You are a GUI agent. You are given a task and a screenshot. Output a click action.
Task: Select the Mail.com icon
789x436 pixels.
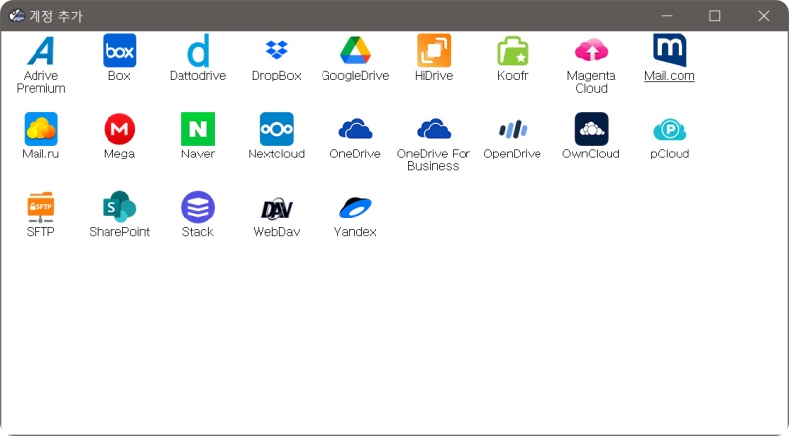point(670,51)
